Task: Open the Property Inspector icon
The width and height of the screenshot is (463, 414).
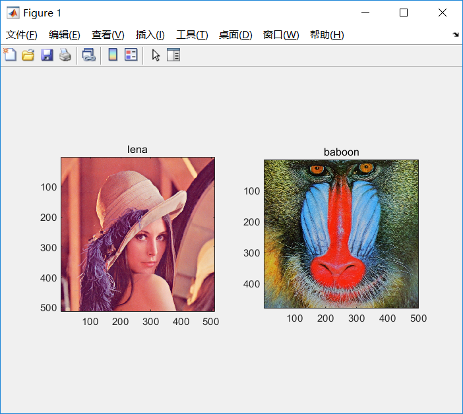Action: [173, 55]
